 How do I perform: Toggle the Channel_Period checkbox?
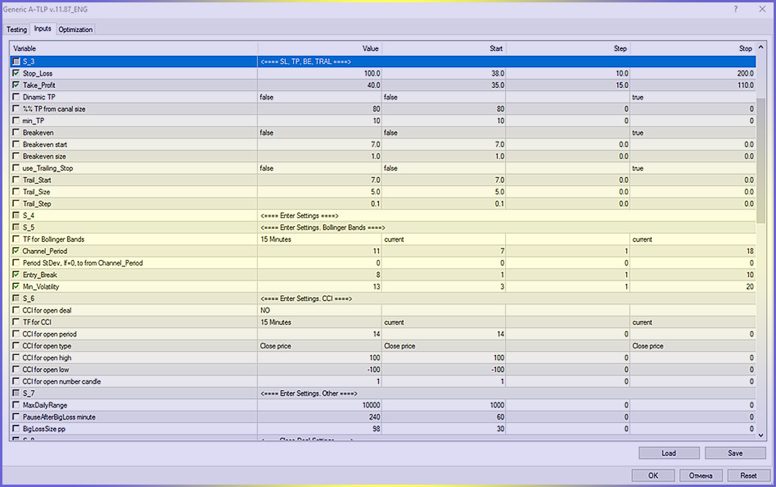coord(16,251)
